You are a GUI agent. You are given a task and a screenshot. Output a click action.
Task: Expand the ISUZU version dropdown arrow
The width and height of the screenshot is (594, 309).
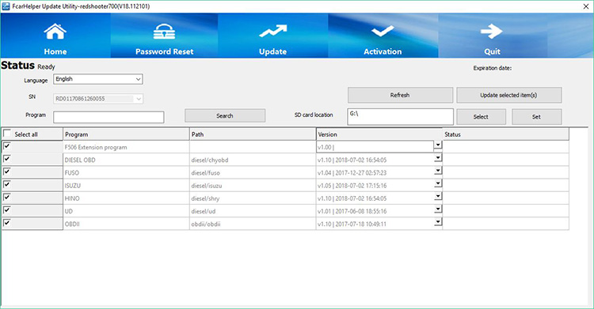(x=438, y=184)
